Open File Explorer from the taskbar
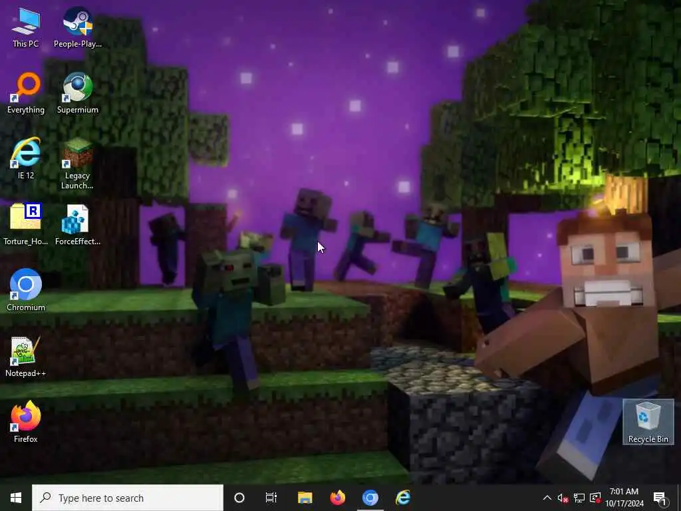681x511 pixels. click(x=305, y=498)
